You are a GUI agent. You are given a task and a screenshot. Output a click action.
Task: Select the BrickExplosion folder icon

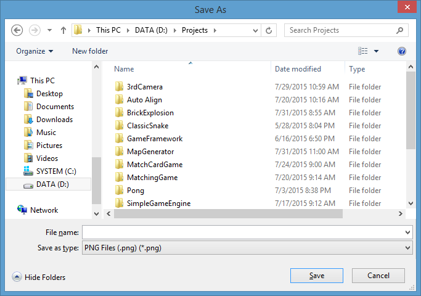pyautogui.click(x=119, y=112)
